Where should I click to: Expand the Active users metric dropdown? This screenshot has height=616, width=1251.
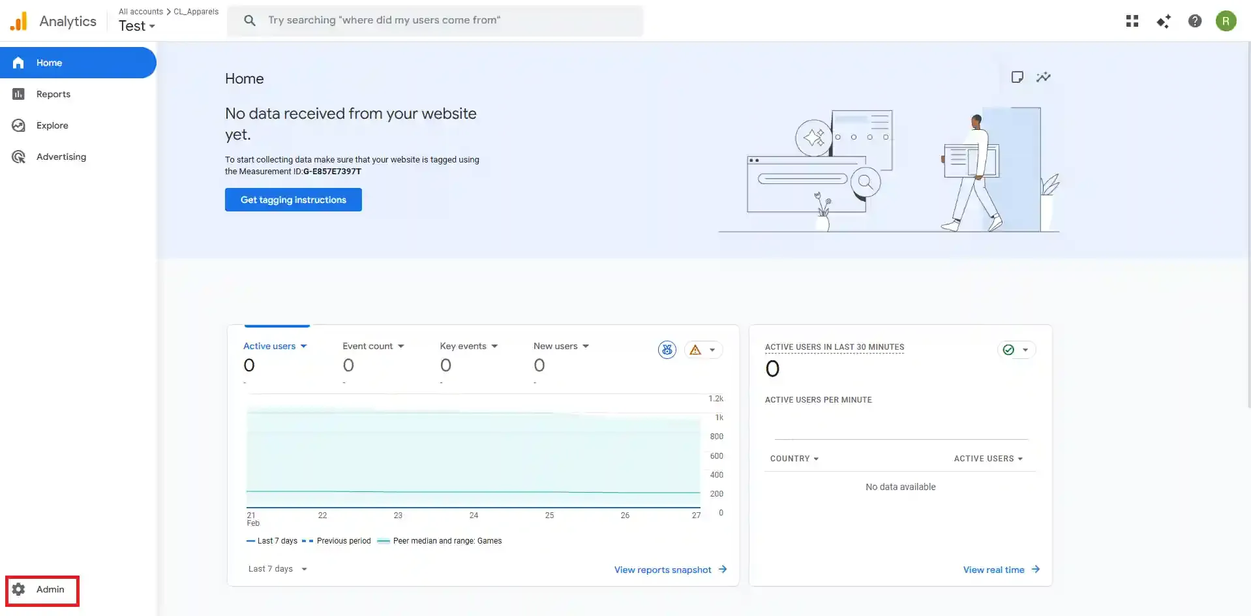pos(303,346)
